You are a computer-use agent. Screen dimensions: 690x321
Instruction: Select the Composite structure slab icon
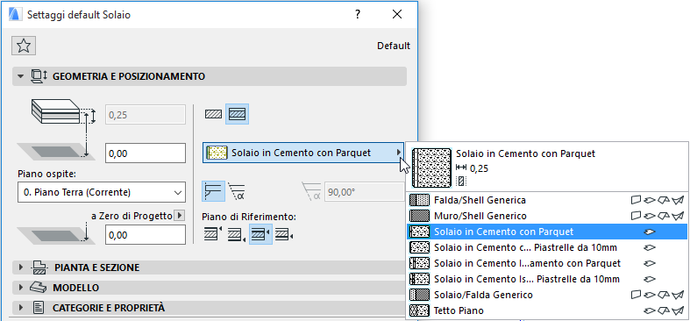coord(238,115)
